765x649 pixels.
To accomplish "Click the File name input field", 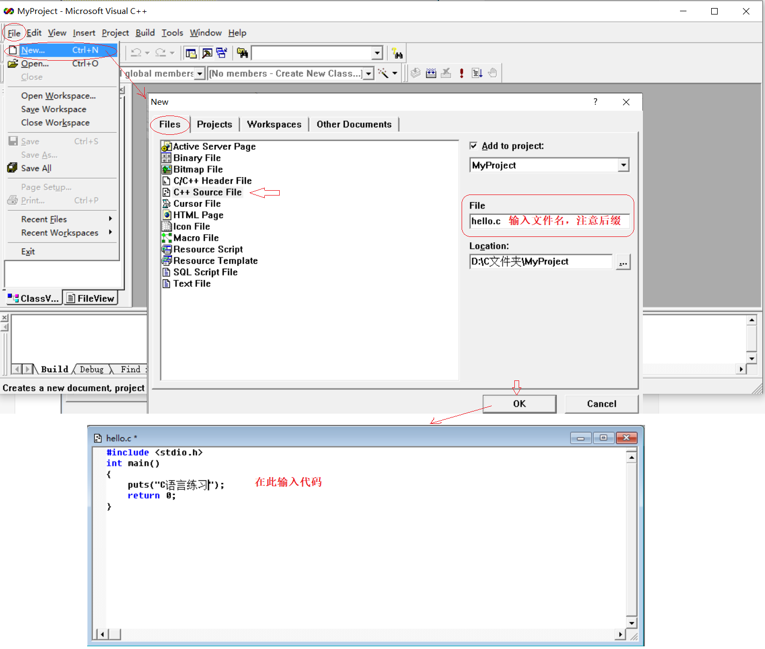I will click(549, 221).
